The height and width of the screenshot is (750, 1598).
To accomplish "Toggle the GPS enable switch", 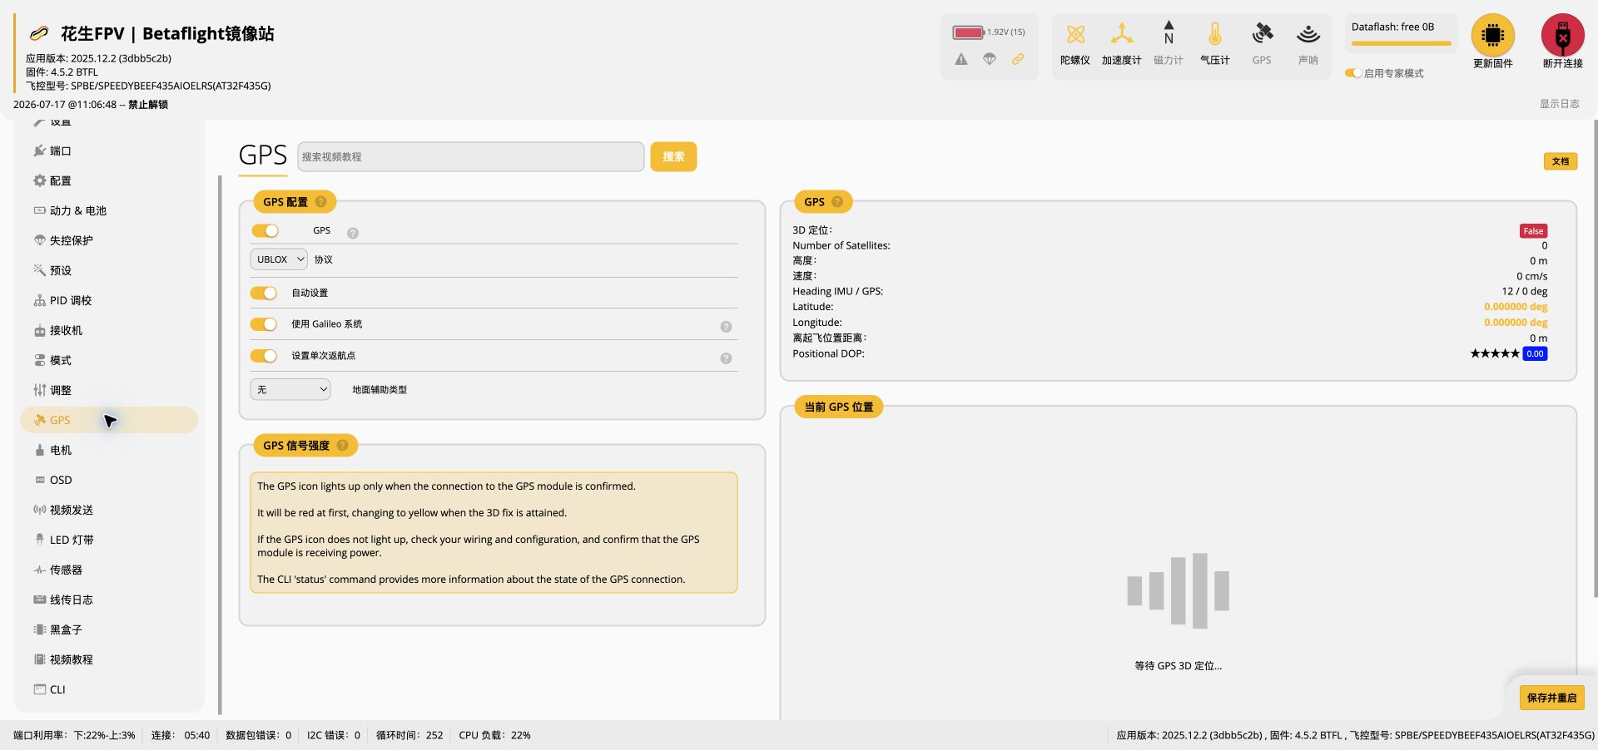I will [x=265, y=231].
